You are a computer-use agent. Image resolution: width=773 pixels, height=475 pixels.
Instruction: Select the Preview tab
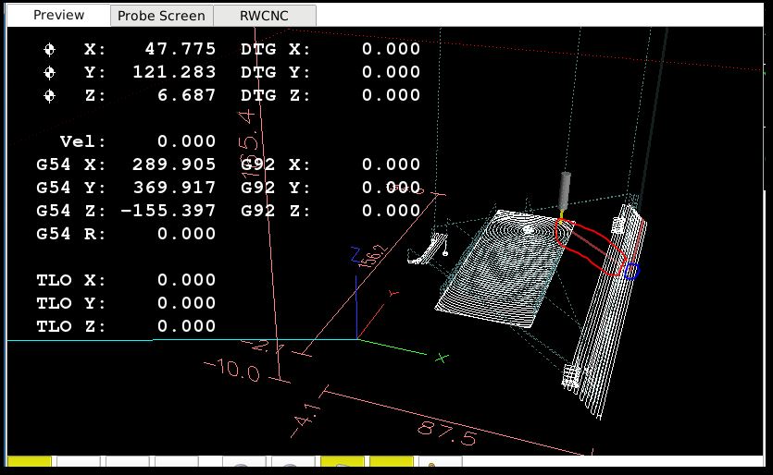pyautogui.click(x=58, y=15)
